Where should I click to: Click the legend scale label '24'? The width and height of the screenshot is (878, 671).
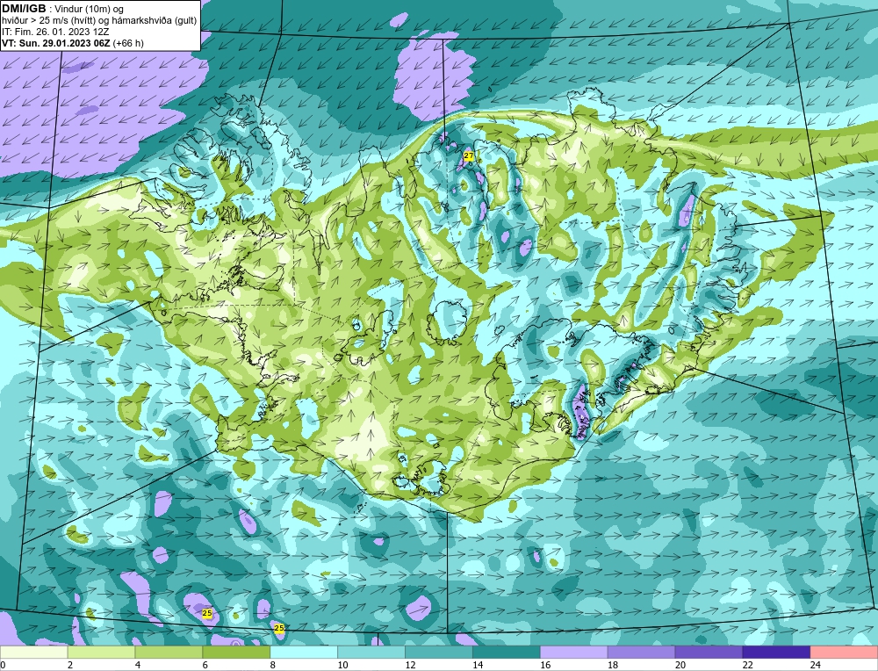815,666
